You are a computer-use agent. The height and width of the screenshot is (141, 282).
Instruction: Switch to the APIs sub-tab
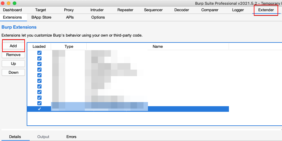[70, 17]
